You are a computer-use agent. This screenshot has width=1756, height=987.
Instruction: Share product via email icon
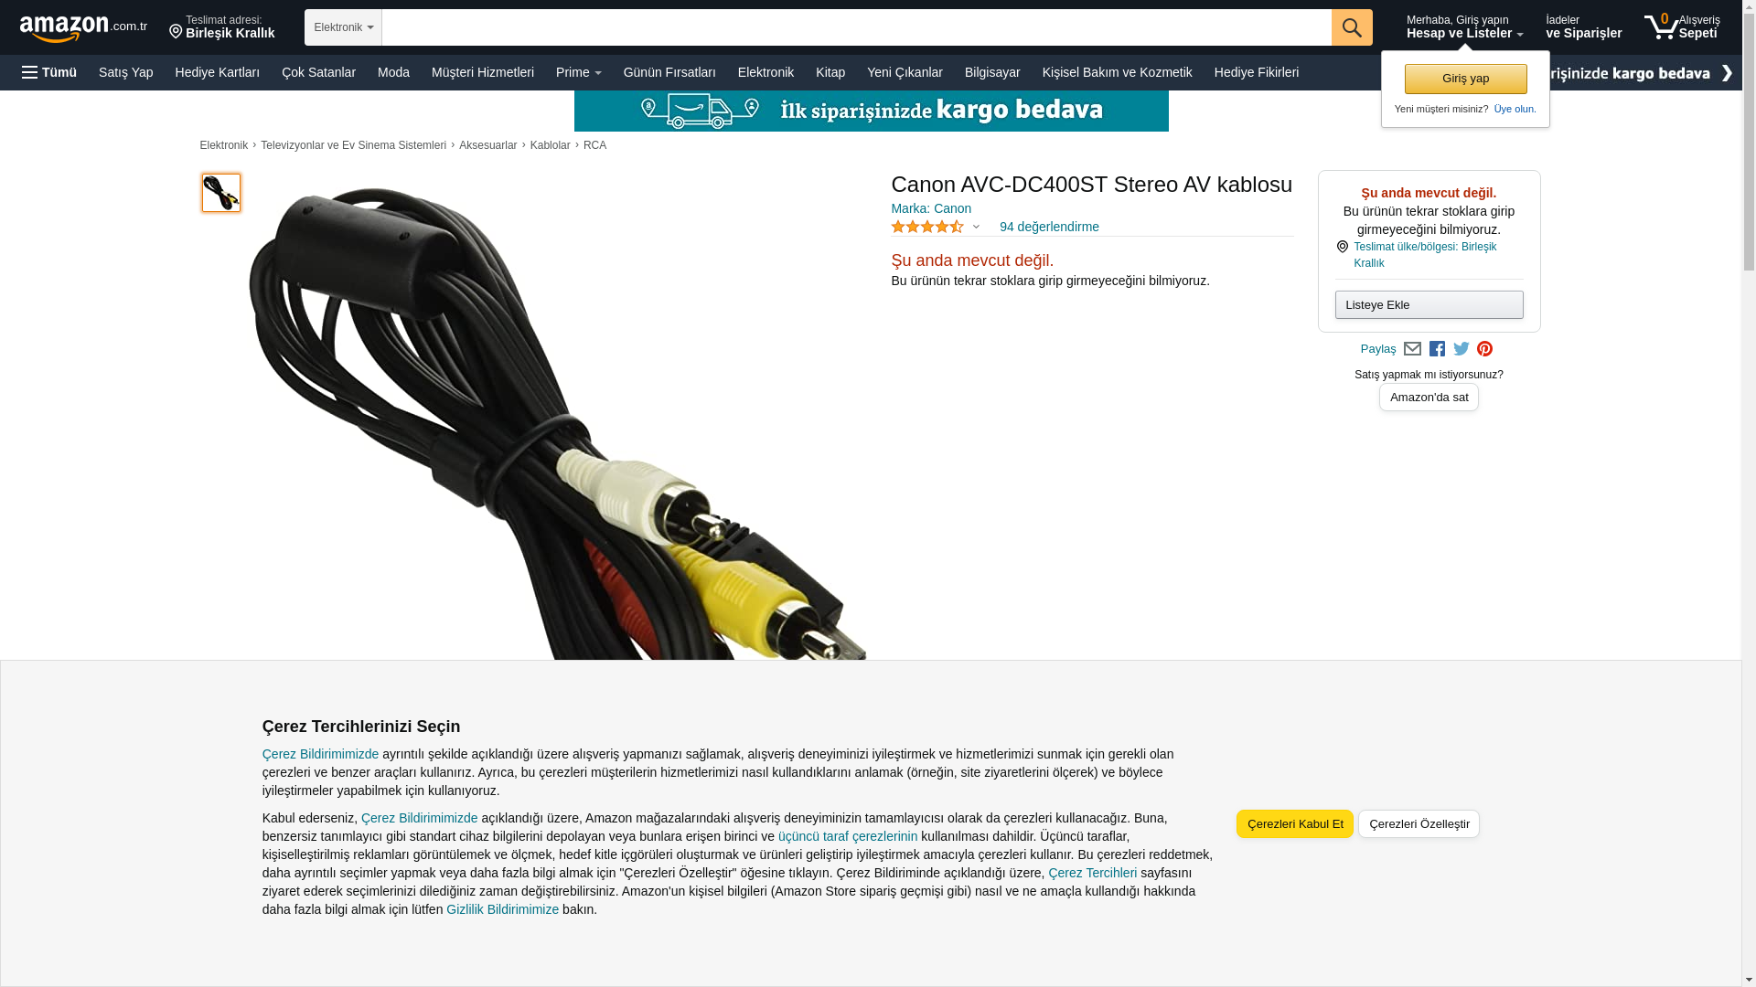(1412, 349)
